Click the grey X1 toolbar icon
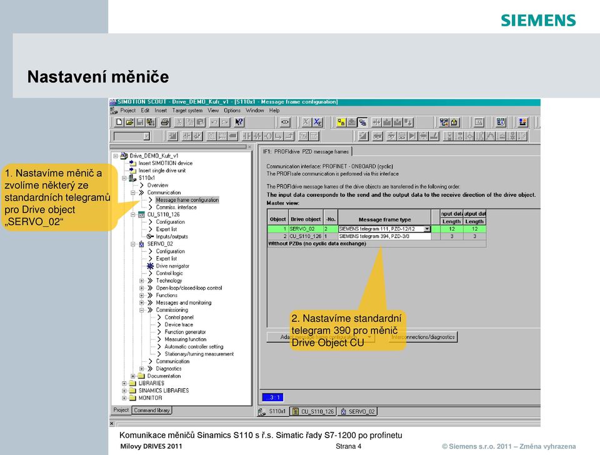600x455 pixels. click(306, 122)
